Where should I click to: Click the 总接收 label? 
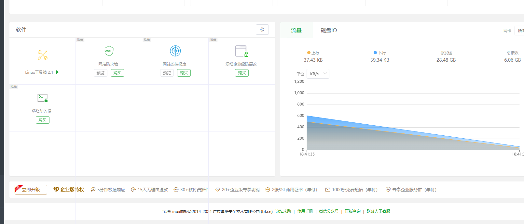(512, 53)
